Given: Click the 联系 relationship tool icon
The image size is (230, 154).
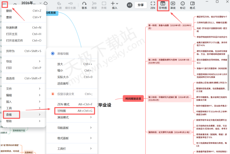Looking at the screenshot, I should [x=84, y=5].
